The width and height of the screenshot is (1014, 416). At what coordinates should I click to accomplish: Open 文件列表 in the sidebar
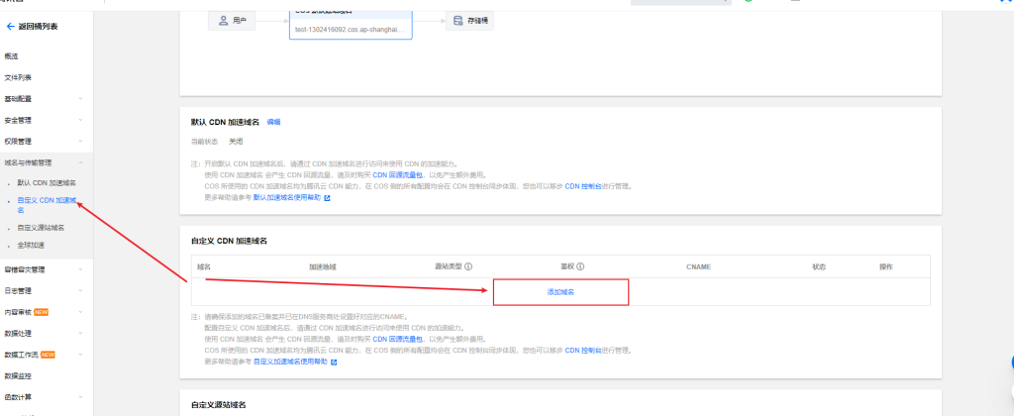coord(18,77)
